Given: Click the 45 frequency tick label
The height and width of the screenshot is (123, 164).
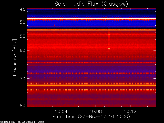Looking at the screenshot, I should pos(23,9).
